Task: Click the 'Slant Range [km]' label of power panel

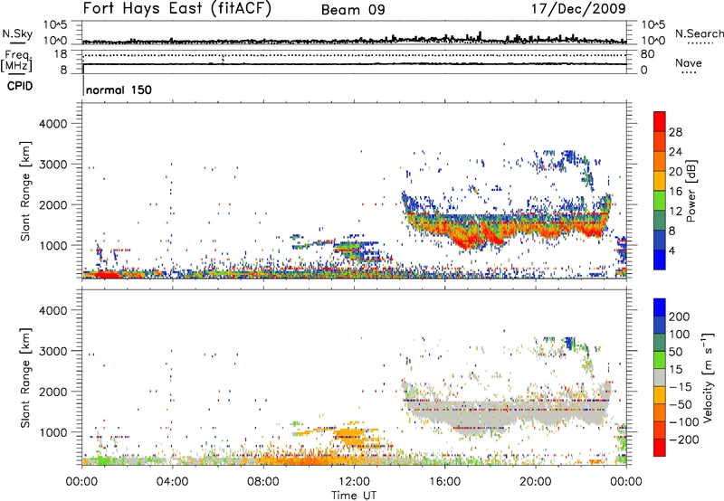Action: [x=25, y=191]
